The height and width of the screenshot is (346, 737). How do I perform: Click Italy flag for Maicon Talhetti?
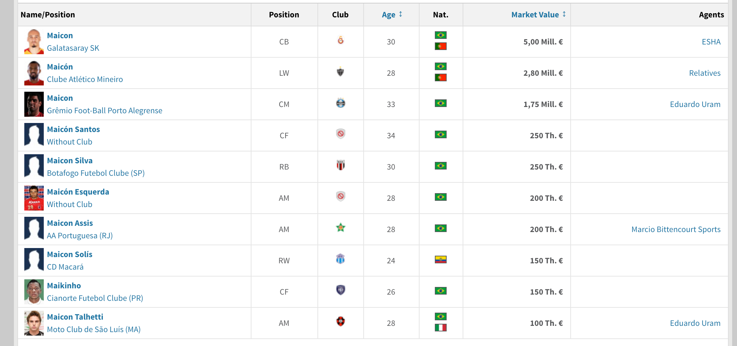[x=440, y=328]
